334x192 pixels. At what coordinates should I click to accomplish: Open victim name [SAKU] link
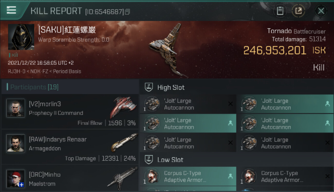[x=67, y=30]
